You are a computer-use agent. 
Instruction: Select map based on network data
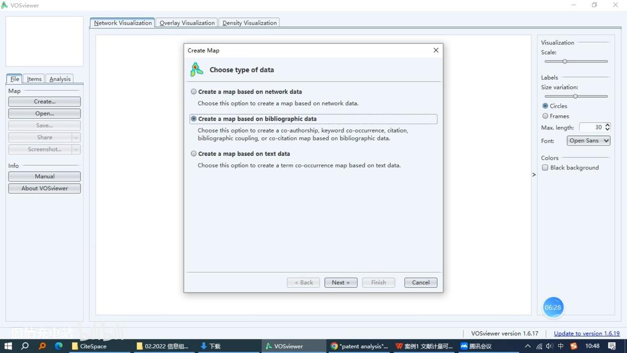[194, 92]
